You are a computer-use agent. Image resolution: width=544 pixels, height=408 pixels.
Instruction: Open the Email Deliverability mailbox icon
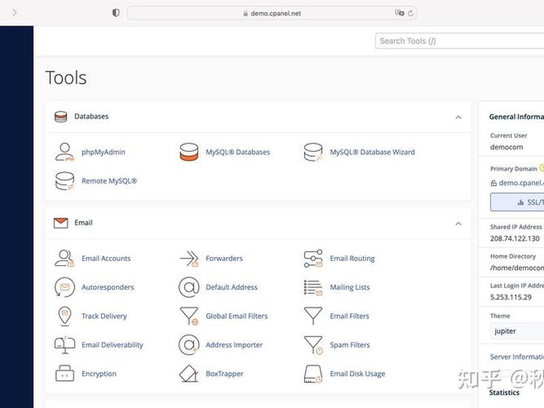point(65,345)
